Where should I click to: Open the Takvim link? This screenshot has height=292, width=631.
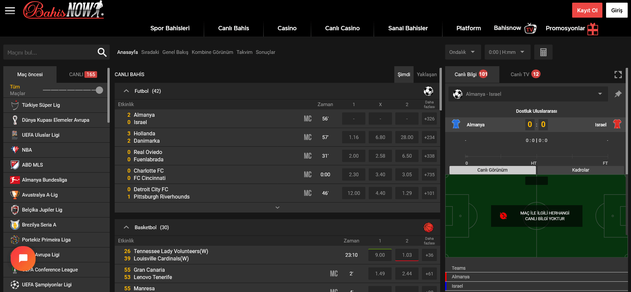244,52
